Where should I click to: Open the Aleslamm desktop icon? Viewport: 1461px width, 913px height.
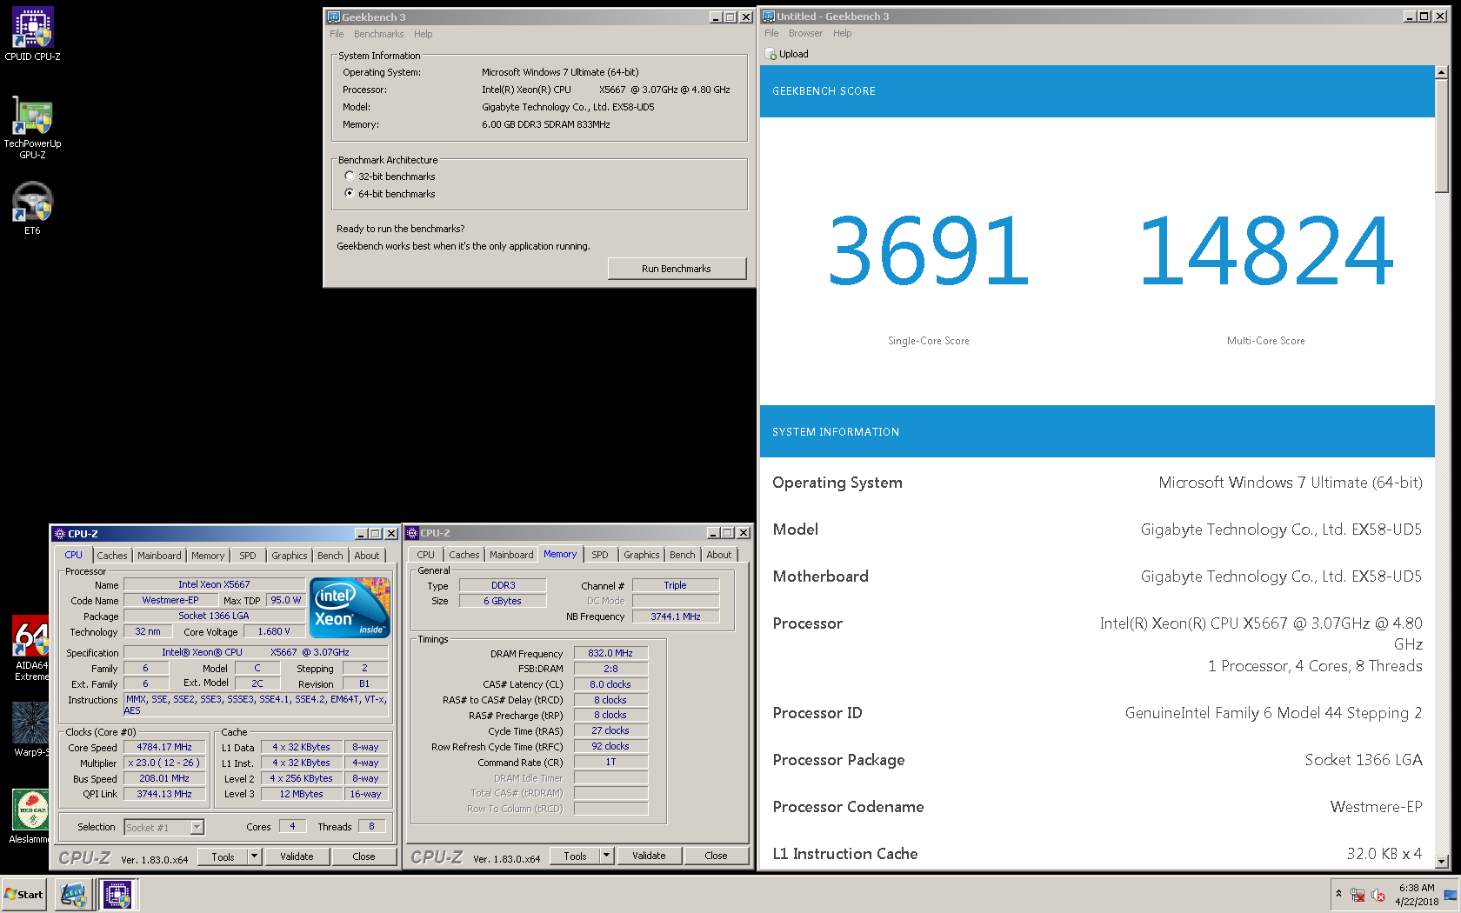(x=30, y=816)
